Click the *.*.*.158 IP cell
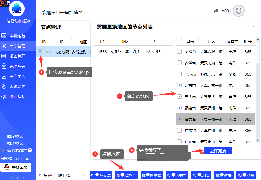 153,52
